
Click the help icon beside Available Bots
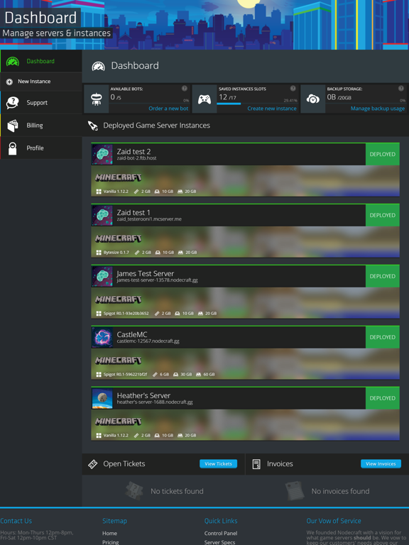coord(185,88)
